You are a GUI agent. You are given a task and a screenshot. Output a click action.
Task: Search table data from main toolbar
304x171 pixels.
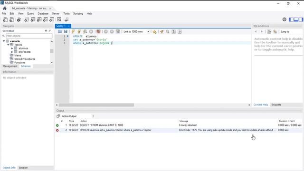click(59, 19)
